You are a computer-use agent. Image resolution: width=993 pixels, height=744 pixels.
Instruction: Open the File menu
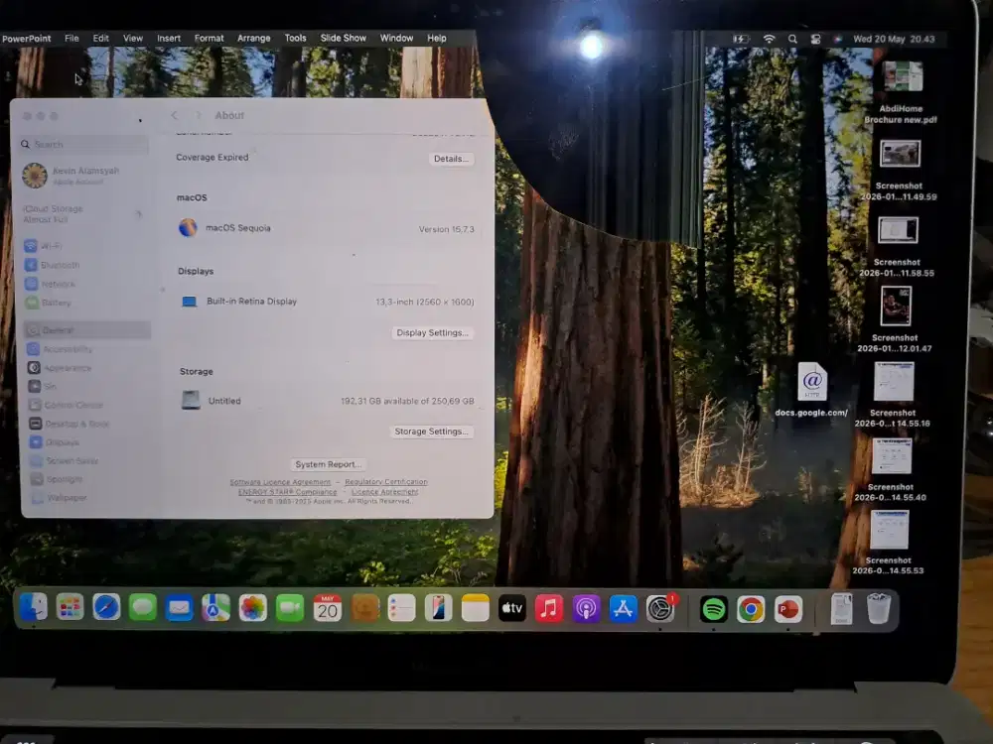pyautogui.click(x=71, y=38)
